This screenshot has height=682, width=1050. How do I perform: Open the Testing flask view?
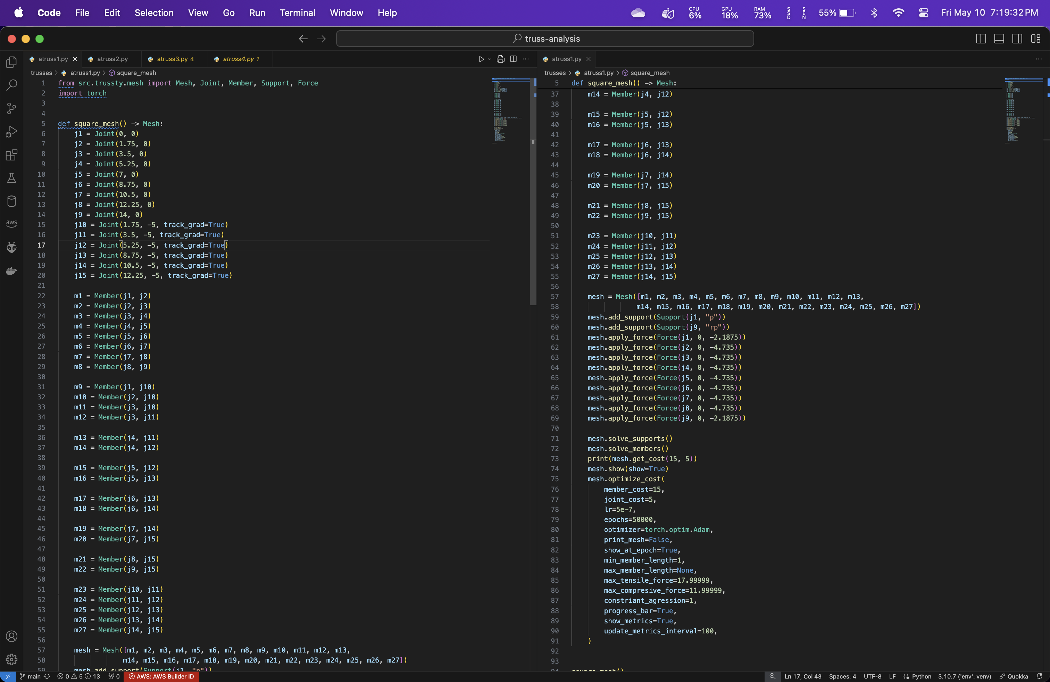pos(12,178)
